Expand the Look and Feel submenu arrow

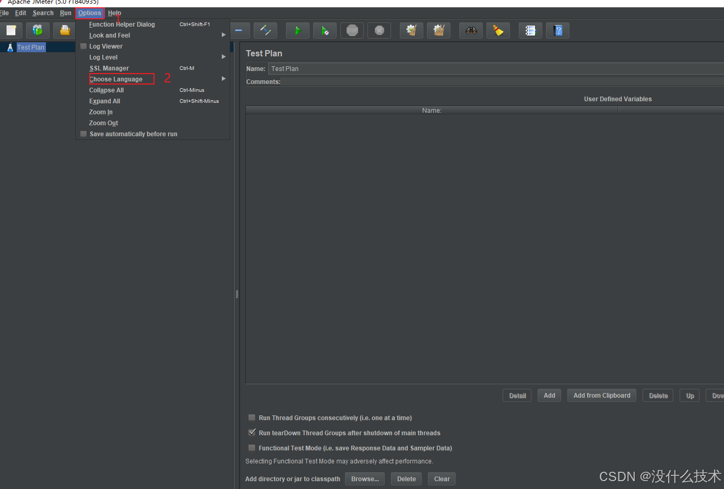[223, 35]
